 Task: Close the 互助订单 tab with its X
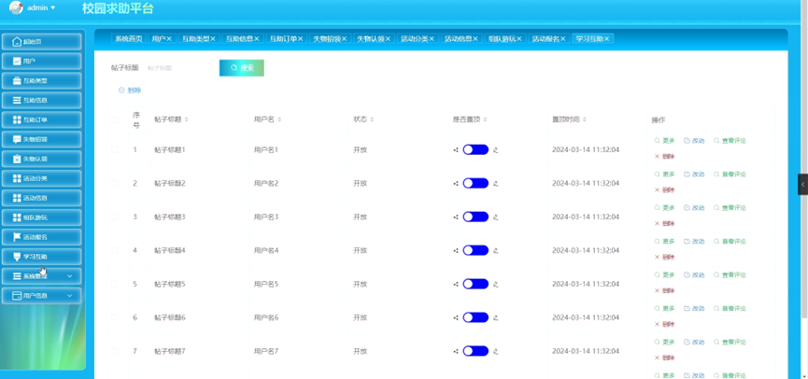pyautogui.click(x=301, y=38)
